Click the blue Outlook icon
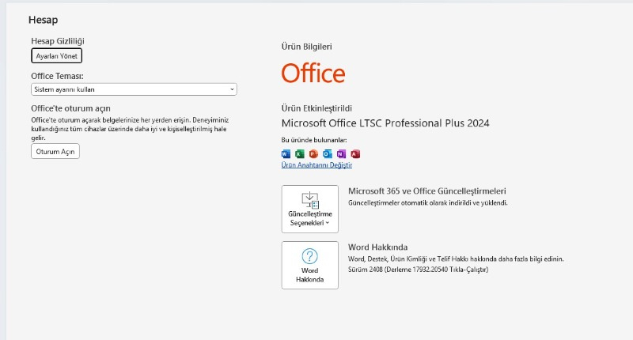This screenshot has width=633, height=340. pos(328,153)
